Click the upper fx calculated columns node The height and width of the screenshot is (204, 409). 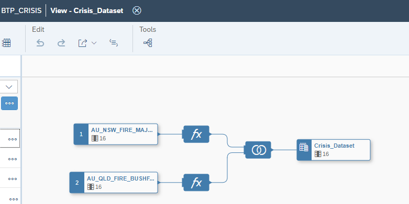point(196,134)
